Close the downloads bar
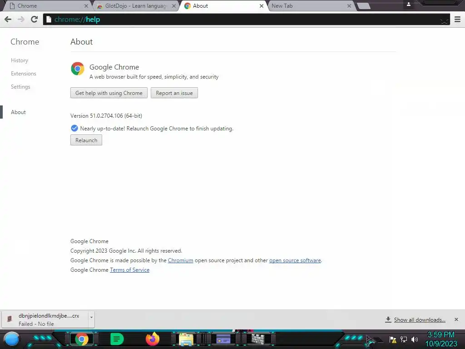Viewport: 465px width, 349px height. point(456,319)
